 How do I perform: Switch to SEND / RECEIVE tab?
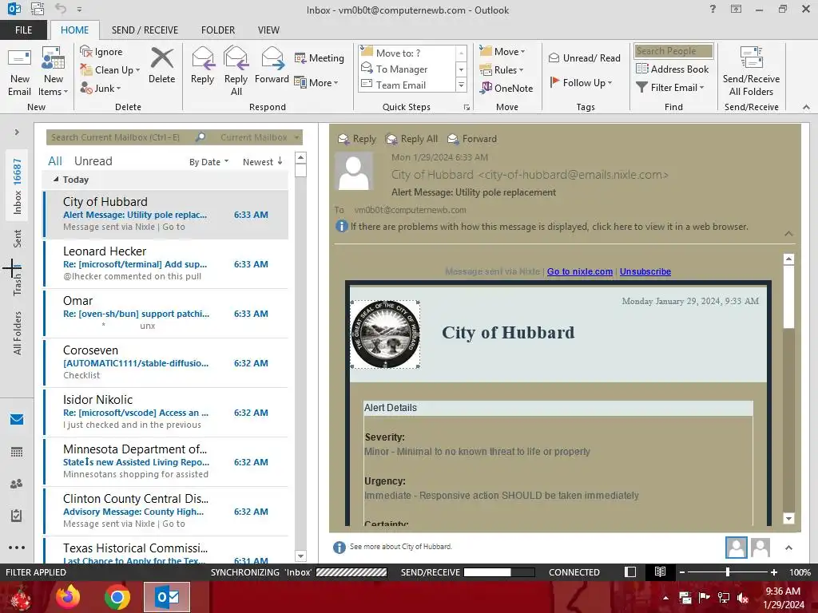point(145,30)
